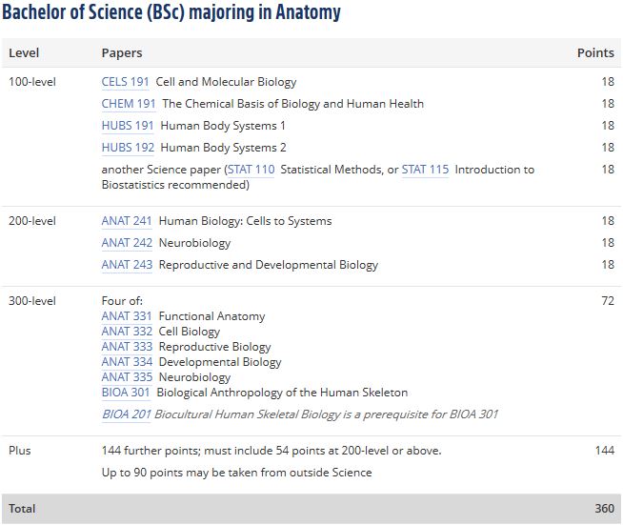Follow the HUBS 192 link
This screenshot has height=525, width=623.
pos(128,147)
